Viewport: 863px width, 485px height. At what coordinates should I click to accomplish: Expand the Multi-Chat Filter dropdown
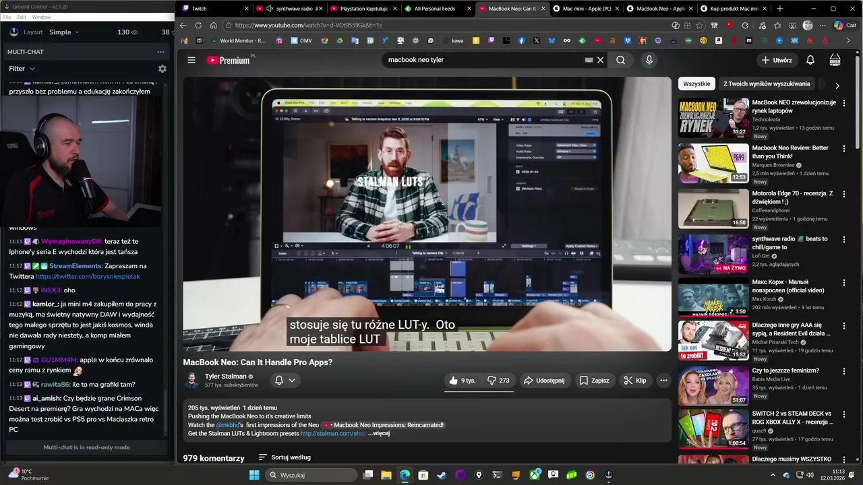coord(22,69)
